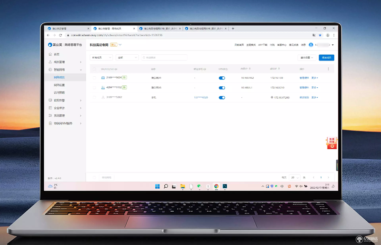Image resolution: width=381 pixels, height=245 pixels.
Task: Click the padlock icon in the address bar
Action: (x=68, y=35)
